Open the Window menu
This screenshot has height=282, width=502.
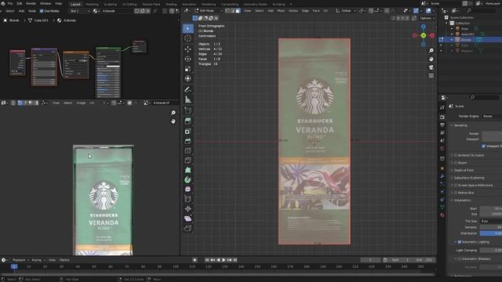pos(45,3)
